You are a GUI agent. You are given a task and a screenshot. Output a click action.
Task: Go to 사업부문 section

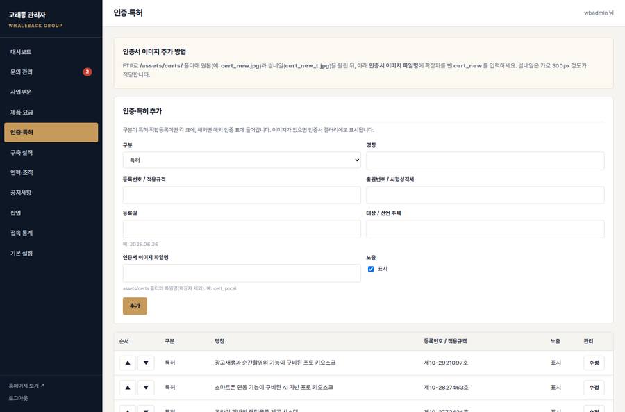tap(51, 92)
